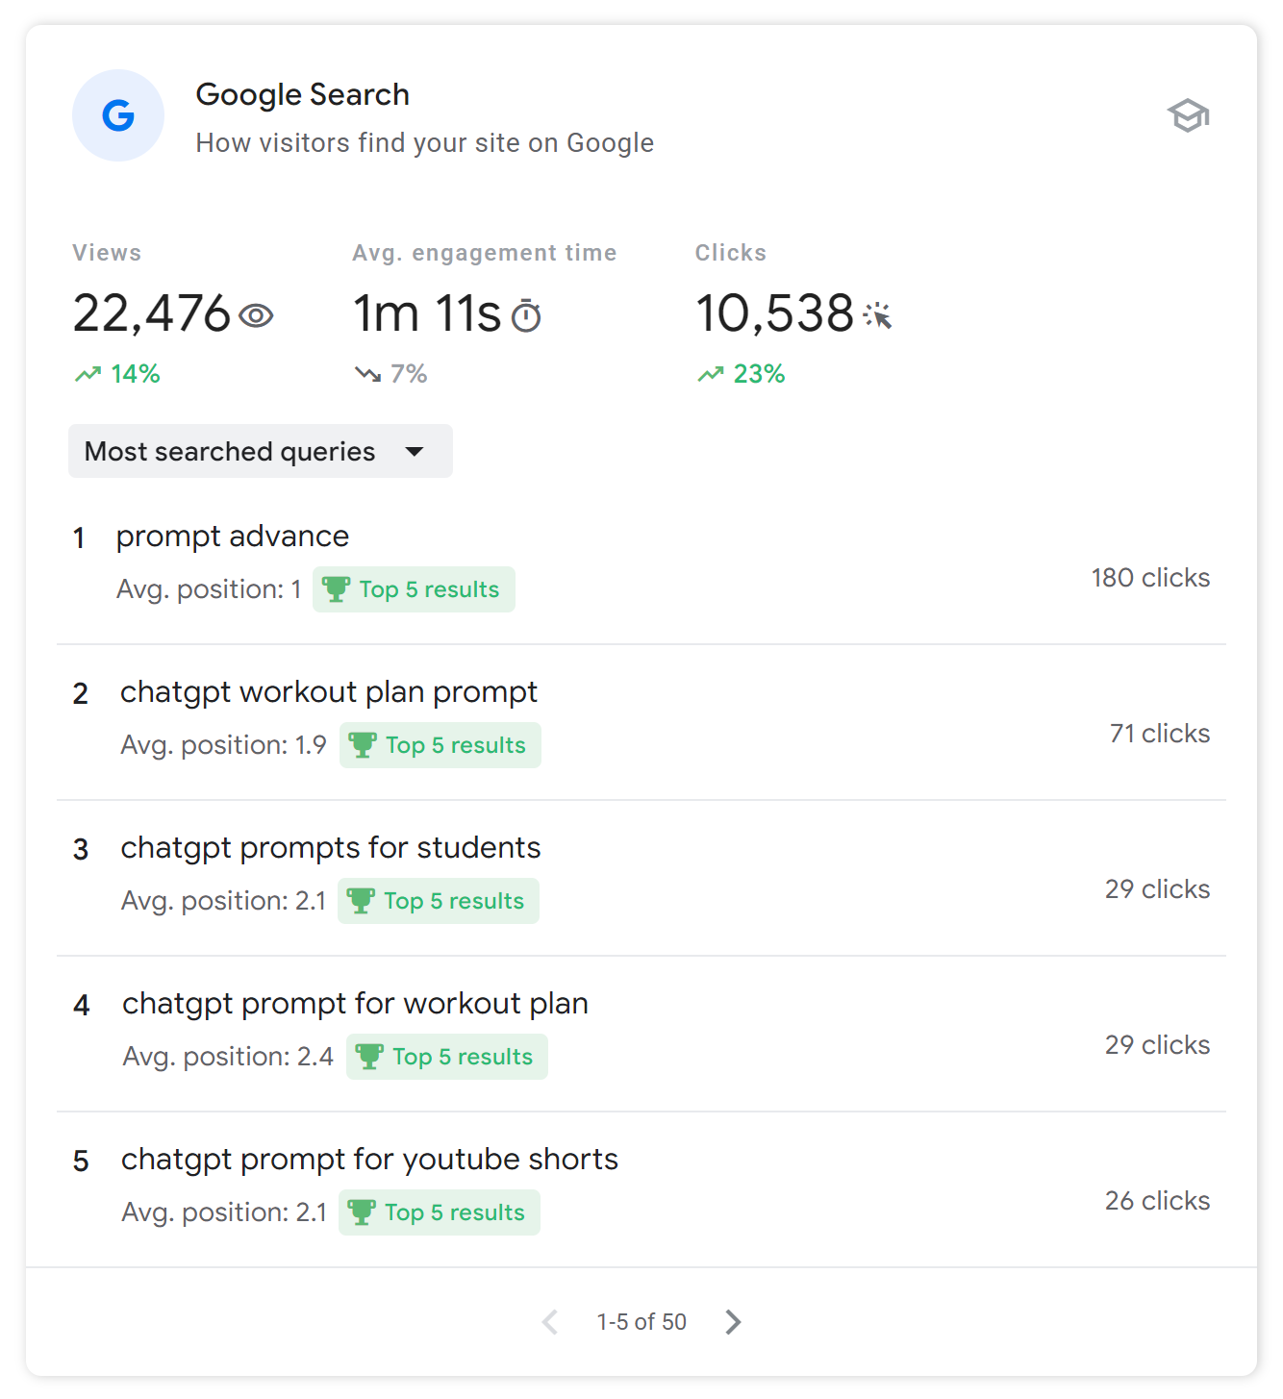Select 'chatgpt workout plan prompt' query
Screen dimensions: 1283x1399
(x=329, y=692)
